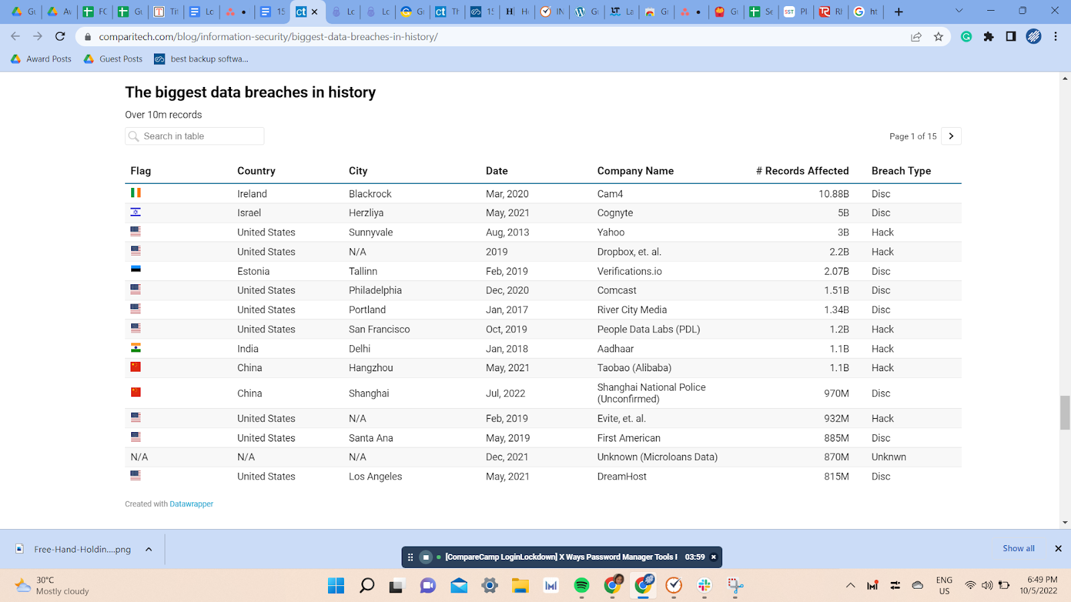The width and height of the screenshot is (1071, 602).
Task: Sort table by Flag column header
Action: click(x=141, y=171)
